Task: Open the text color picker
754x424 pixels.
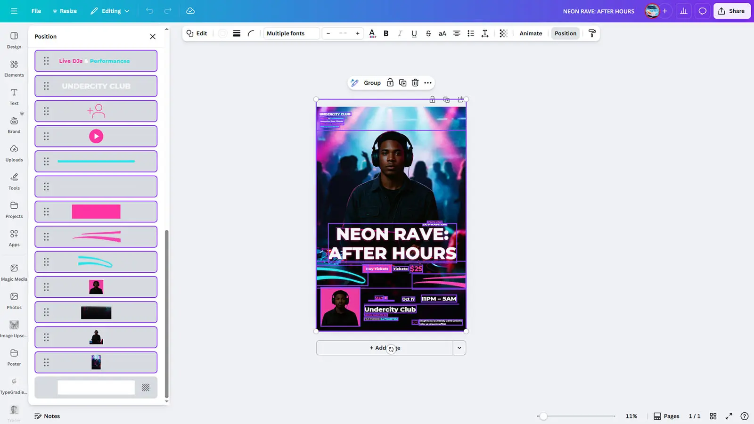Action: pyautogui.click(x=372, y=33)
